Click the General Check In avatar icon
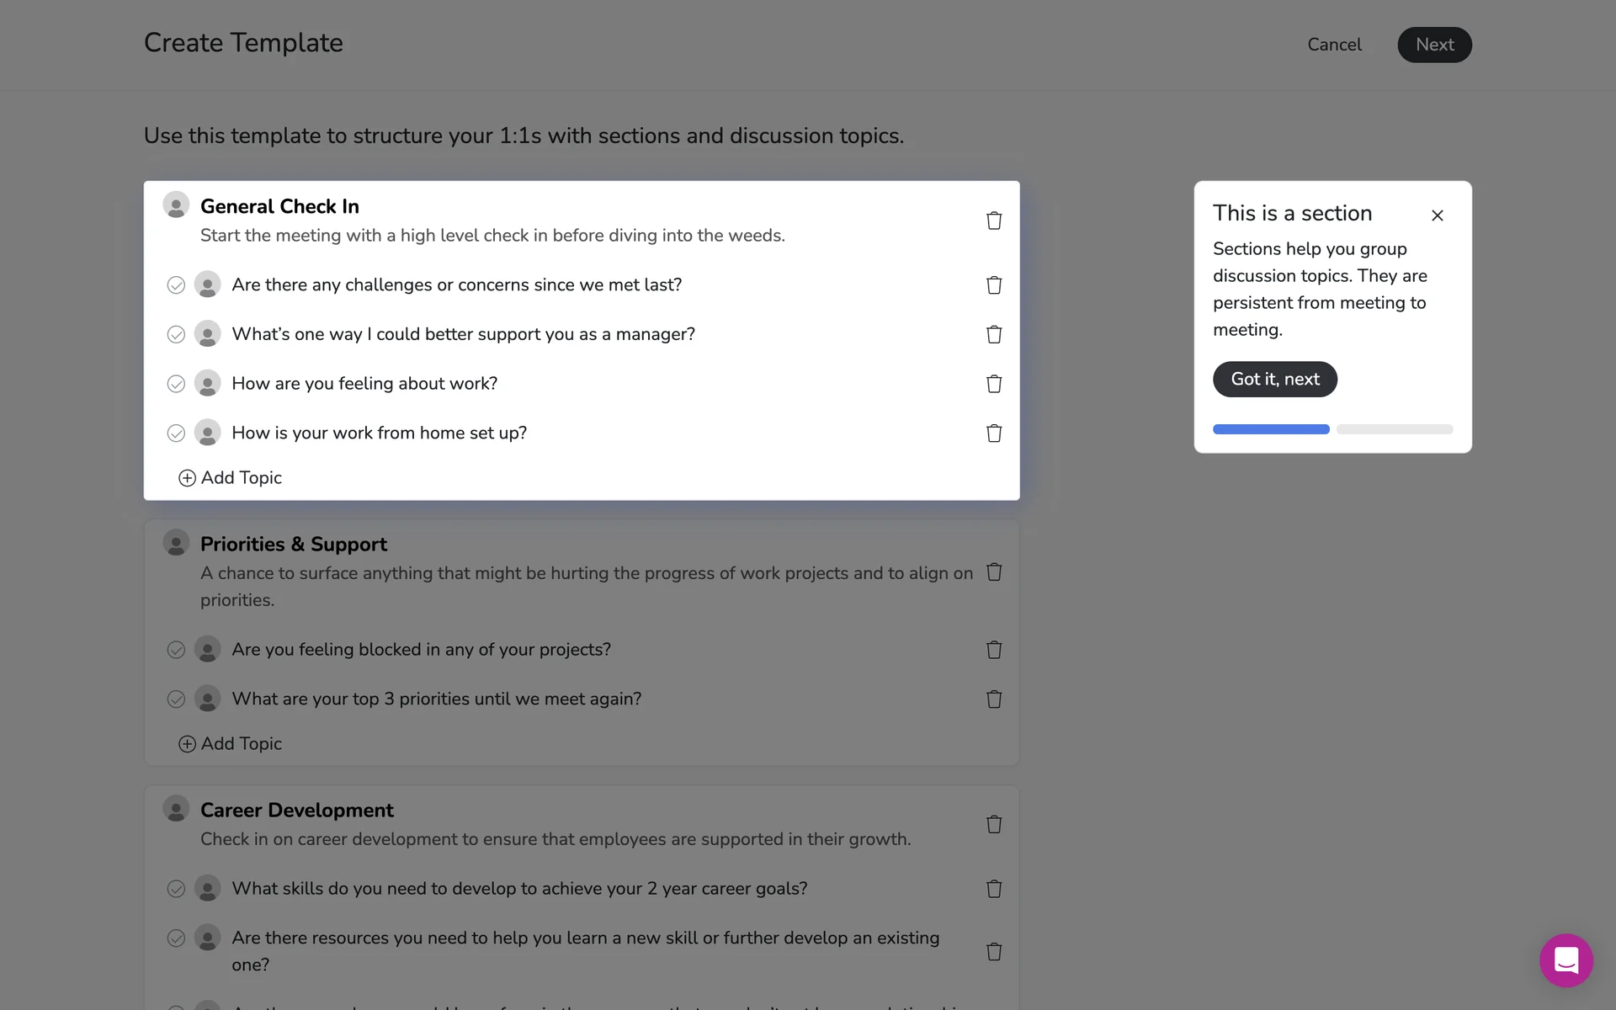This screenshot has width=1616, height=1010. (x=176, y=205)
